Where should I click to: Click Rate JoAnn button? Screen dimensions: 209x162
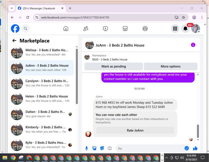pyautogui.click(x=135, y=130)
